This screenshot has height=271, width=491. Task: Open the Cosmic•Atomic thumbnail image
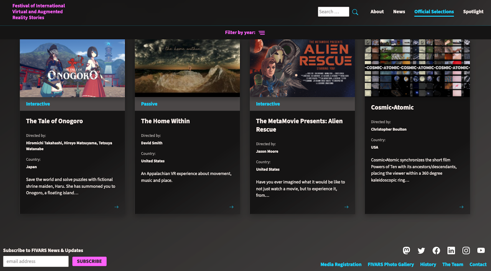[417, 68]
